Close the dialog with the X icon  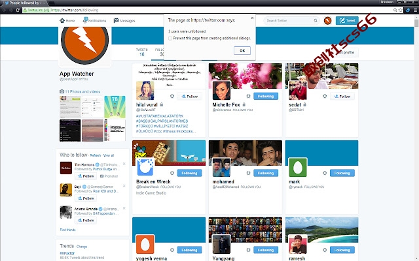click(252, 18)
